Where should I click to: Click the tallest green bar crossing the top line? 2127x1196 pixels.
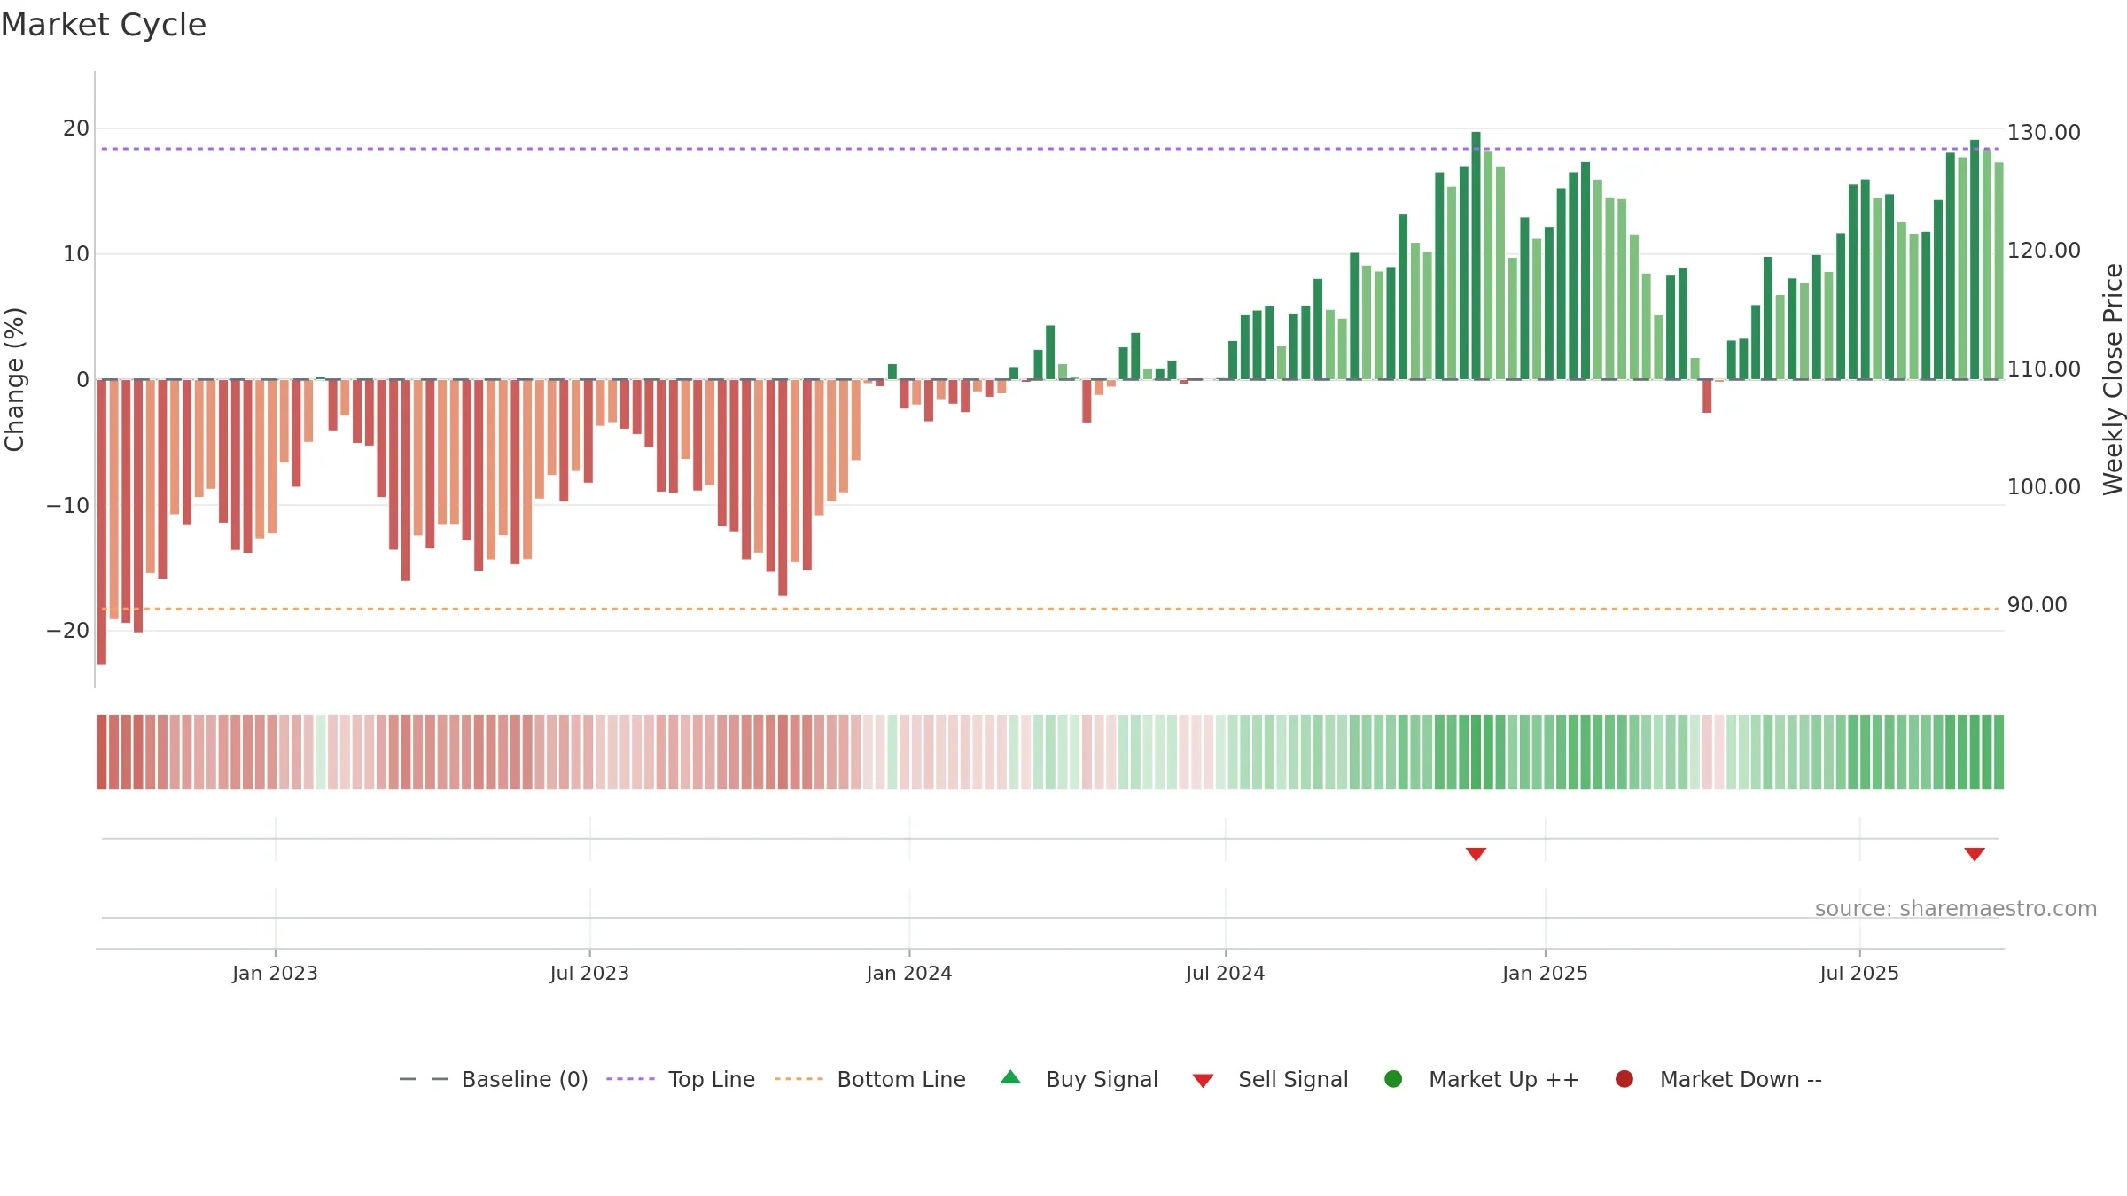(x=1476, y=255)
